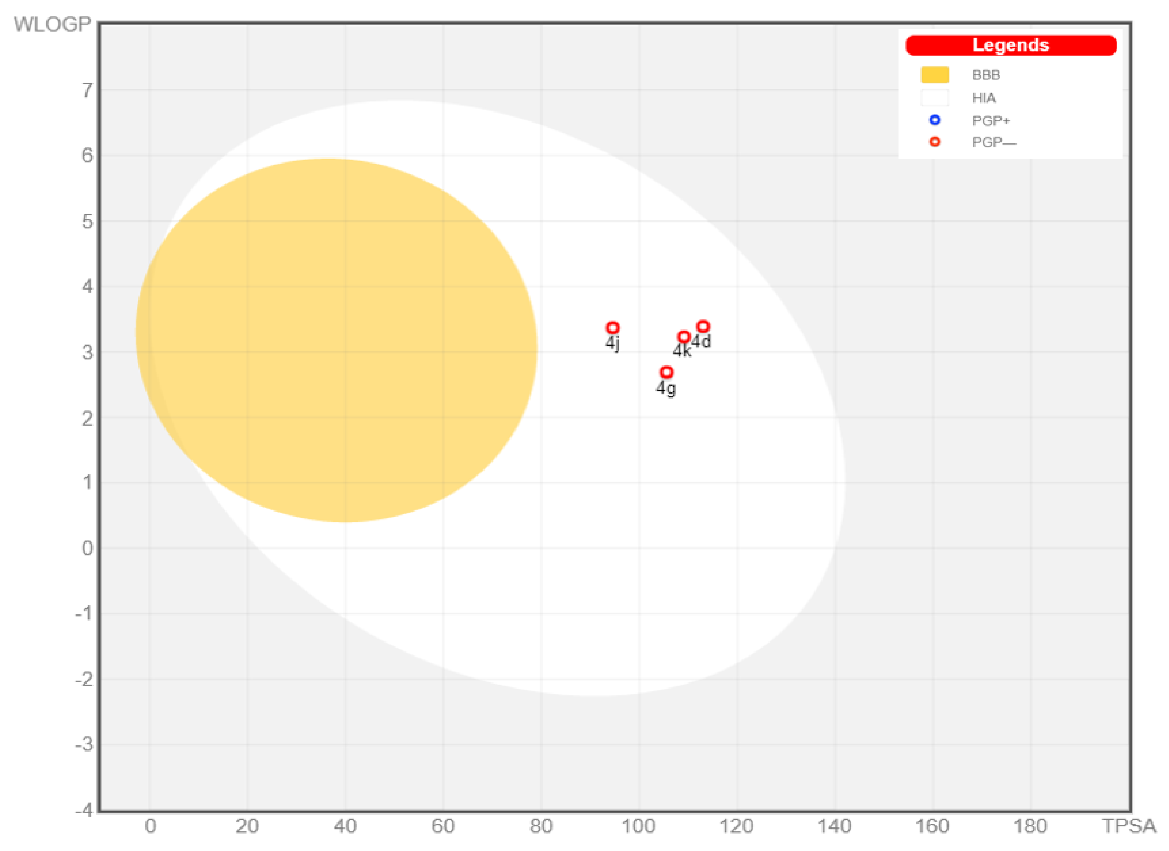Click the 100 tick label on TPSA axis
The width and height of the screenshot is (1169, 851).
pos(638,826)
